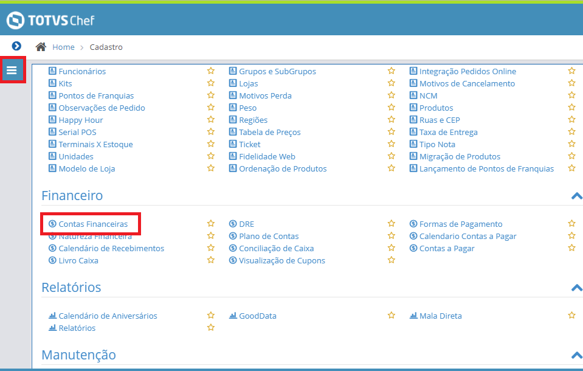Click the Peso form icon
This screenshot has height=371, width=583.
233,108
